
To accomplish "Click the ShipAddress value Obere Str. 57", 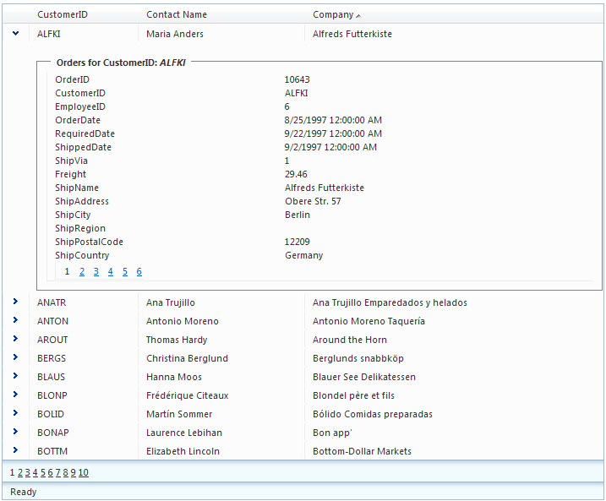I will [x=313, y=201].
